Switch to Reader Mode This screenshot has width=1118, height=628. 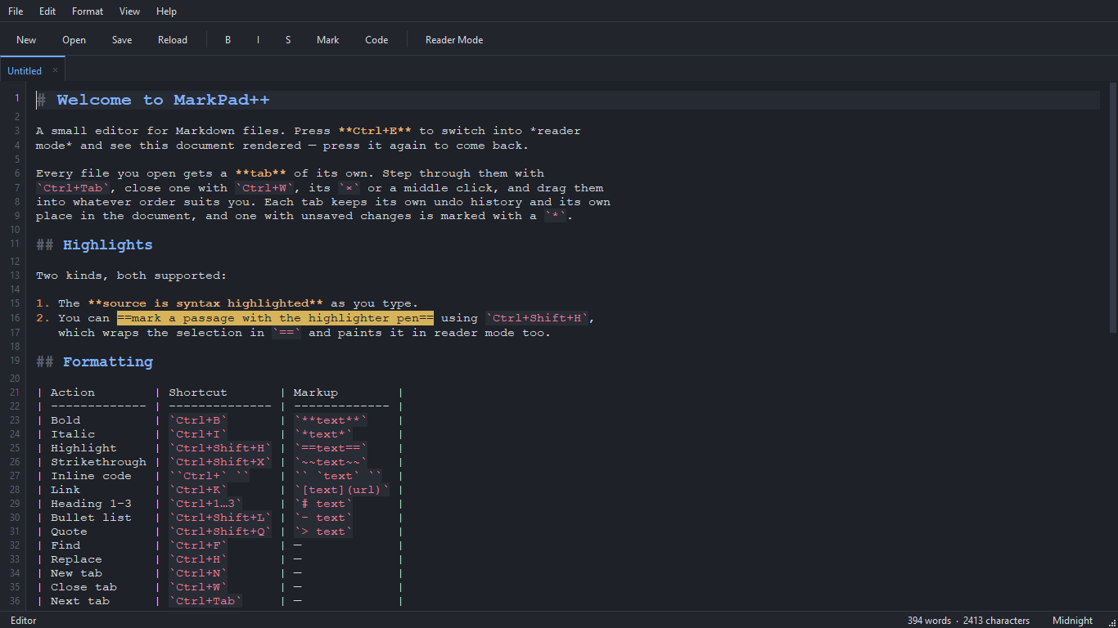pyautogui.click(x=454, y=40)
